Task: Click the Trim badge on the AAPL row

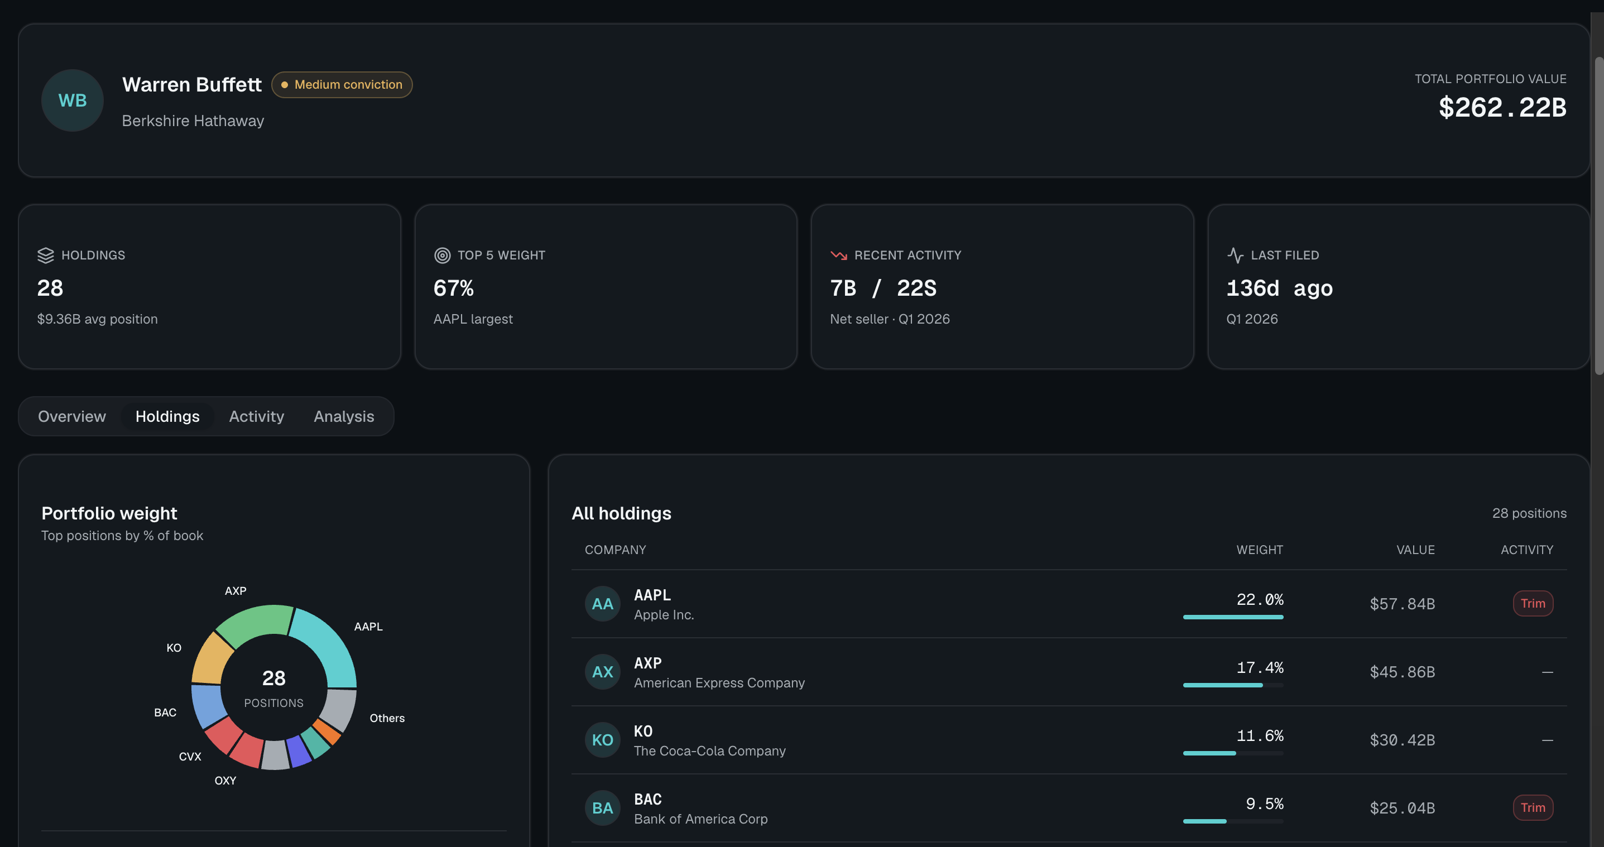Action: (1533, 604)
